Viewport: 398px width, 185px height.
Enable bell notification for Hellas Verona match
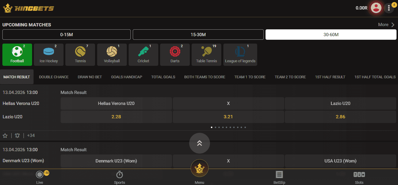pyautogui.click(x=17, y=135)
